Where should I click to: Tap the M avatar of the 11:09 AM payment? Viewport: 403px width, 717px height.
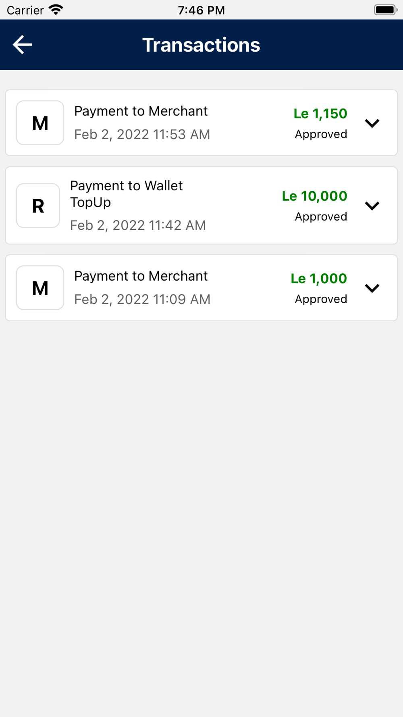pos(40,288)
